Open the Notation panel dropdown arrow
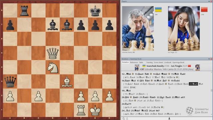 (209, 59)
